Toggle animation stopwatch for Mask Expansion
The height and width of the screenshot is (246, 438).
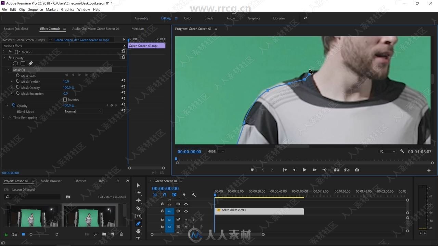[x=18, y=93]
